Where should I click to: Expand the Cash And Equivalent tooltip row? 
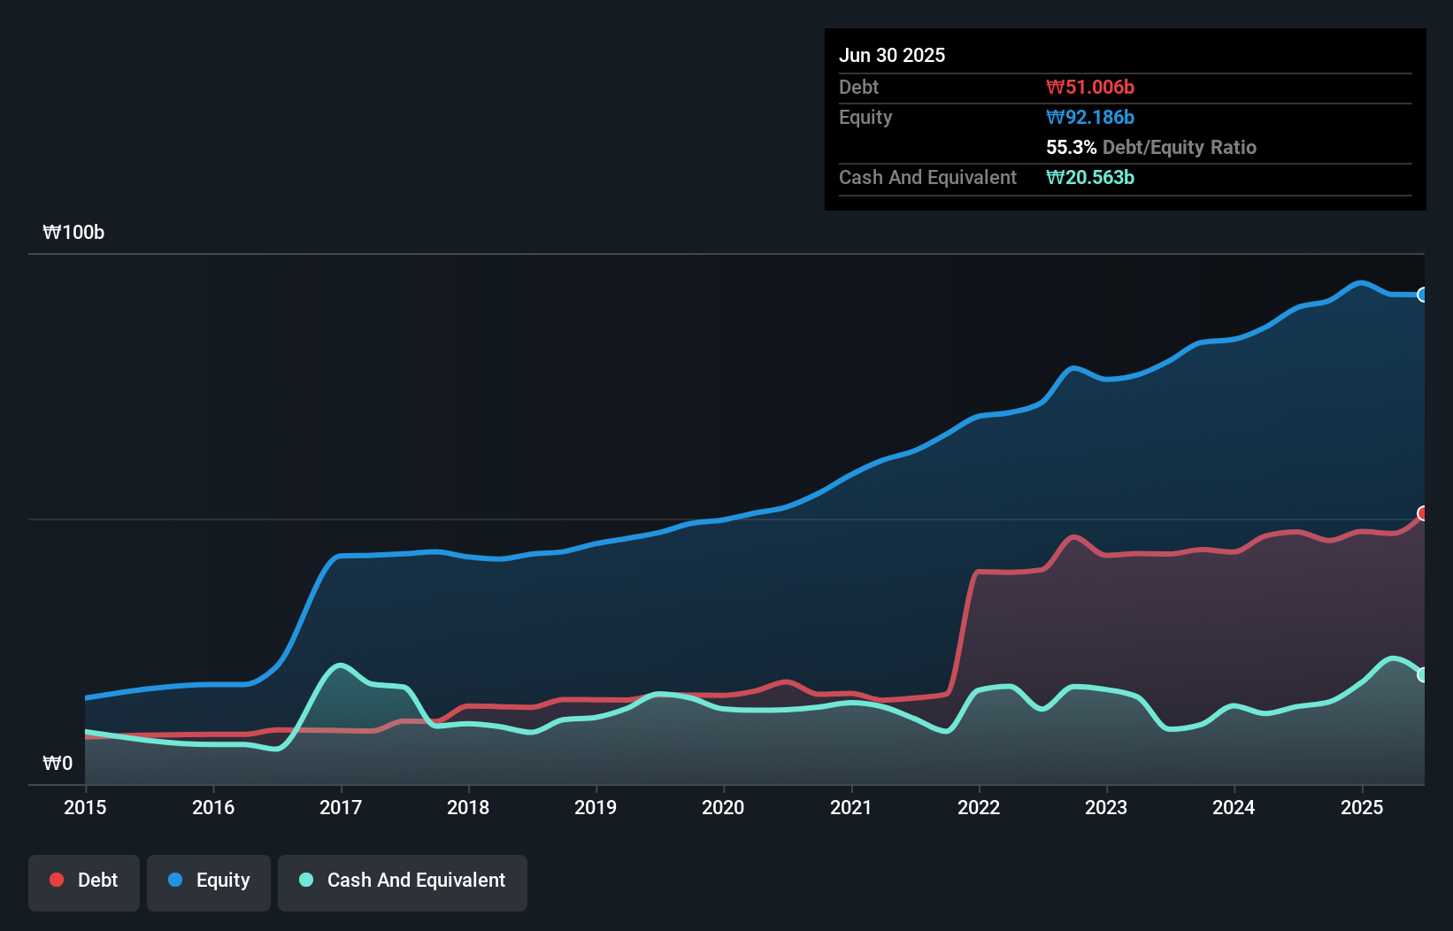(927, 178)
